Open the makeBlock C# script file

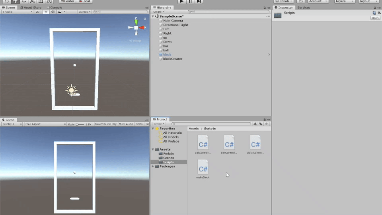tap(203, 167)
